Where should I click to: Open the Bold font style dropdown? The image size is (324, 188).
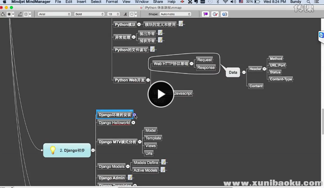[89, 14]
